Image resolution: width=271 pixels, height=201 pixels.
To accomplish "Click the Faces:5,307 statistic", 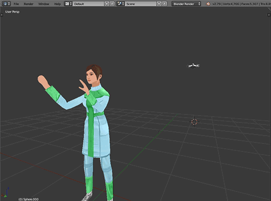I will click(250, 4).
